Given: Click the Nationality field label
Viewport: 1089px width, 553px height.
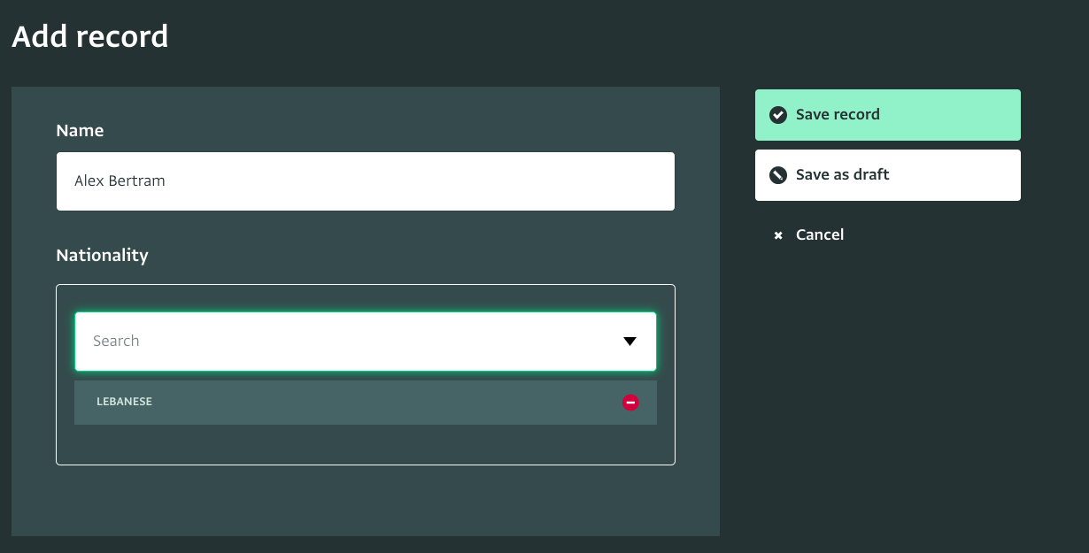Looking at the screenshot, I should [102, 256].
